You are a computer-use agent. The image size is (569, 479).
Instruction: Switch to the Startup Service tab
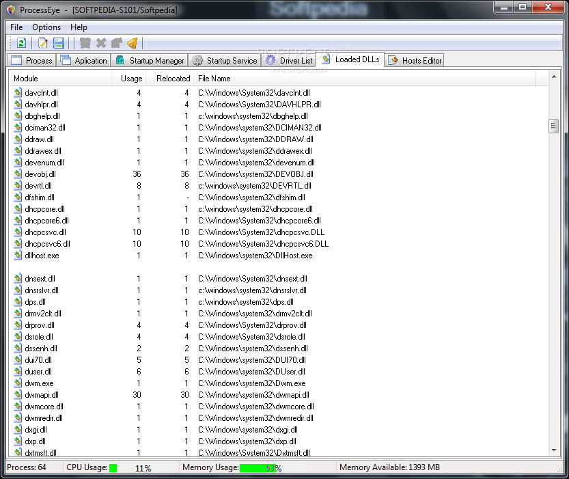tap(225, 61)
